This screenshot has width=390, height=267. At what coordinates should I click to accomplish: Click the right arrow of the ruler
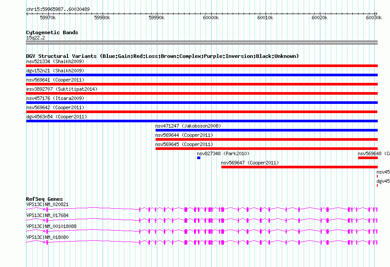[376, 14]
